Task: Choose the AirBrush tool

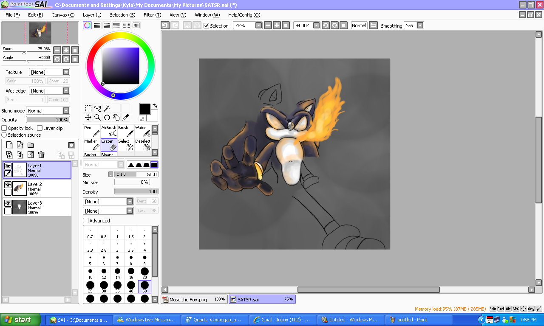Action: pos(109,132)
